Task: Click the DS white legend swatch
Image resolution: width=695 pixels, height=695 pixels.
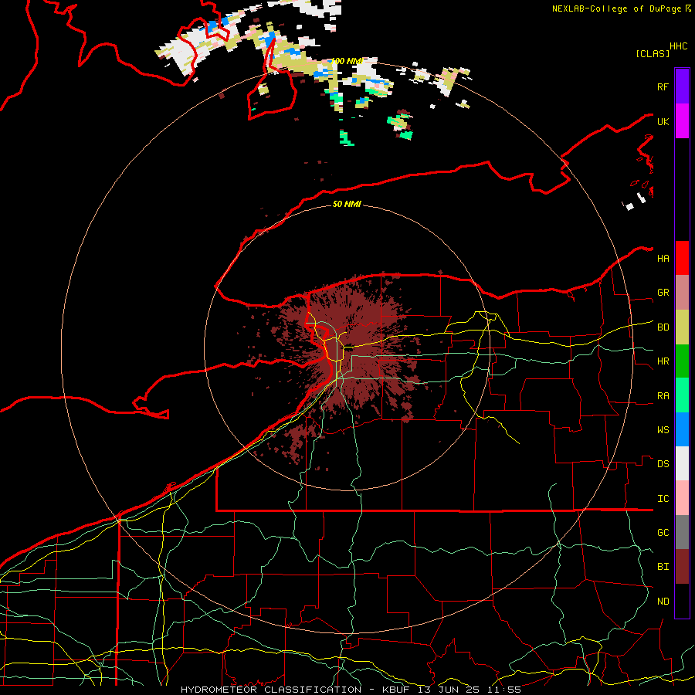Action: pyautogui.click(x=682, y=463)
